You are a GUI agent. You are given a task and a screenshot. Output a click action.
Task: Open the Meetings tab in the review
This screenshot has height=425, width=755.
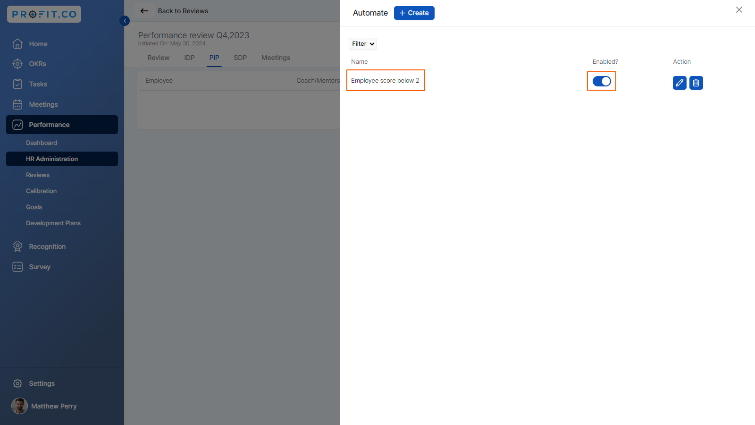276,58
